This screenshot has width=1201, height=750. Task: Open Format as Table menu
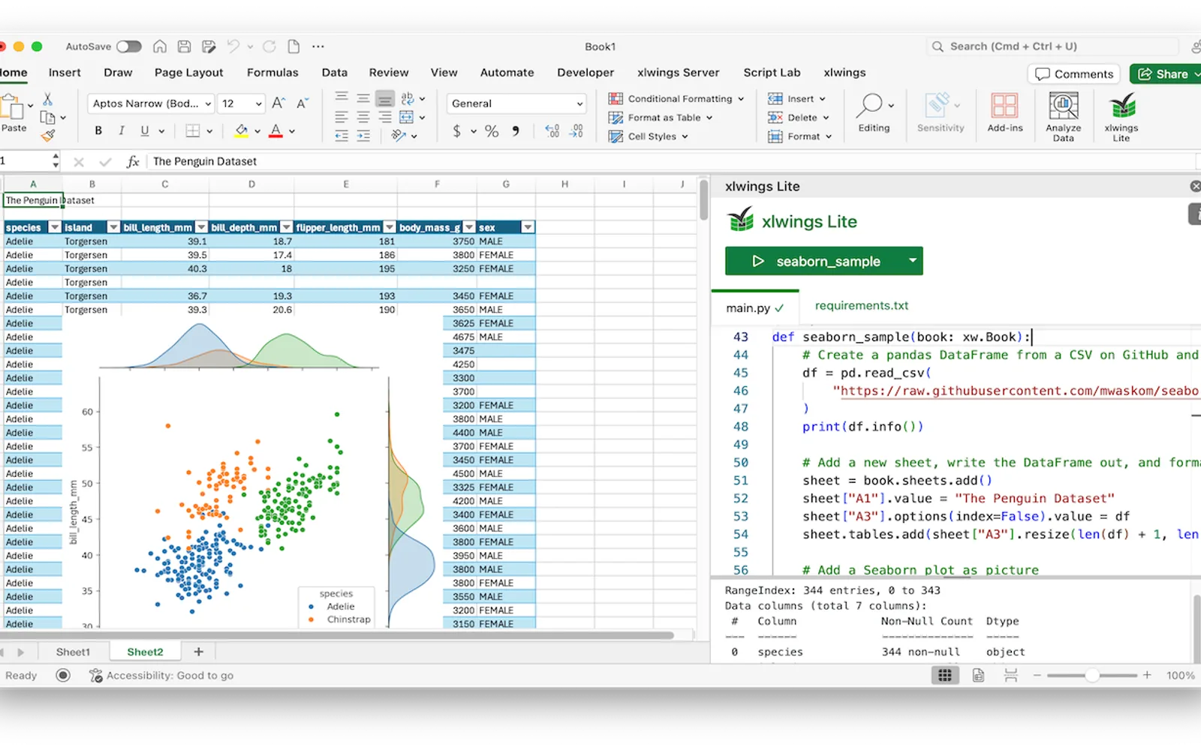(661, 118)
